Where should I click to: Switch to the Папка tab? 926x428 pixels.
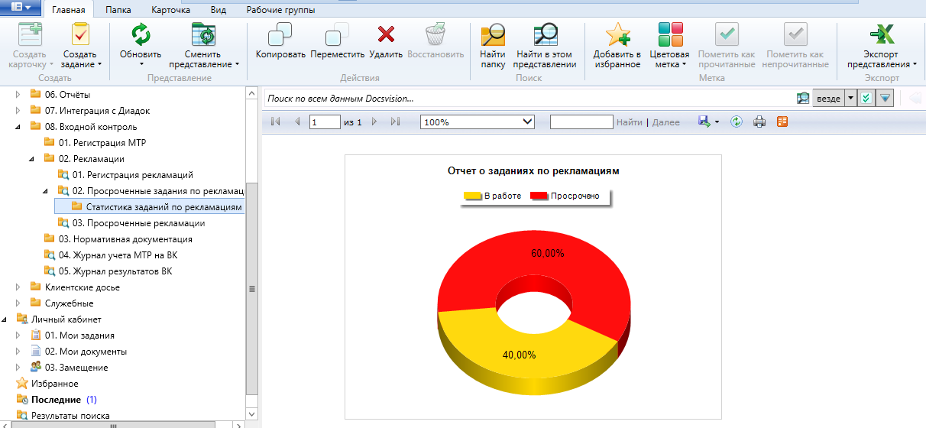point(117,10)
